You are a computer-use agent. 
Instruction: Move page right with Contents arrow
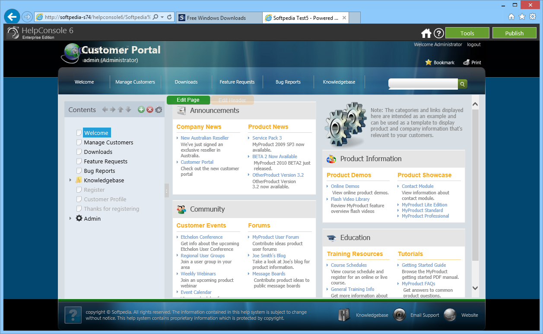[x=113, y=109]
